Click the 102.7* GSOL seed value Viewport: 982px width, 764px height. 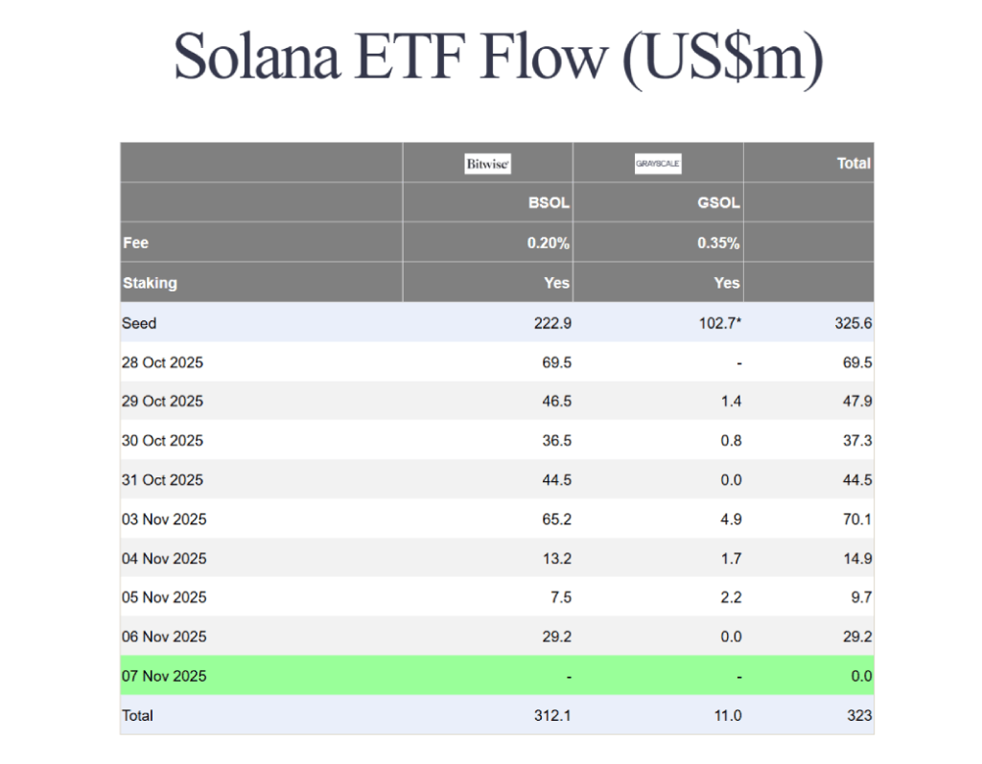(x=719, y=323)
